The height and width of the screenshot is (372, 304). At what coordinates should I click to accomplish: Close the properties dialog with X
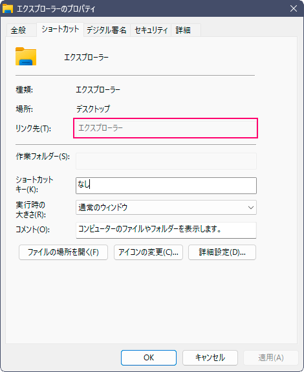294,8
